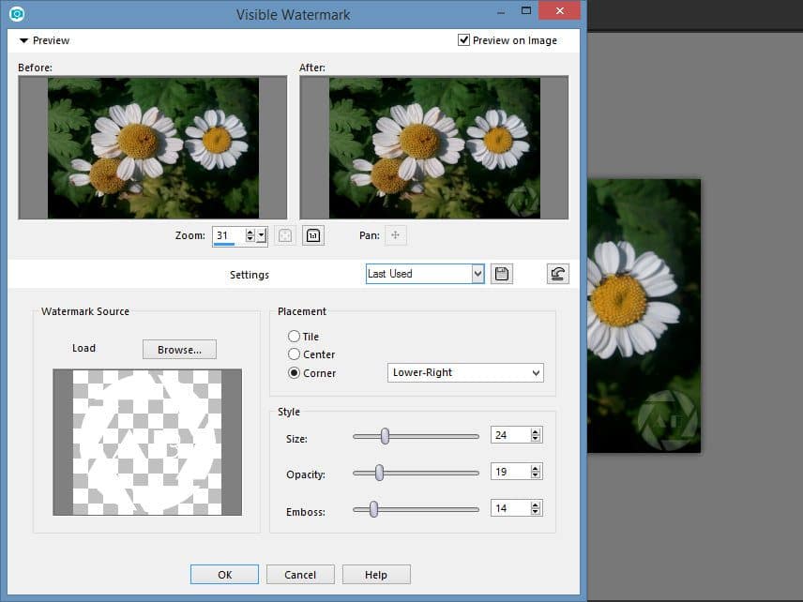This screenshot has height=602, width=803.
Task: Save current settings with the disk icon
Action: (501, 273)
